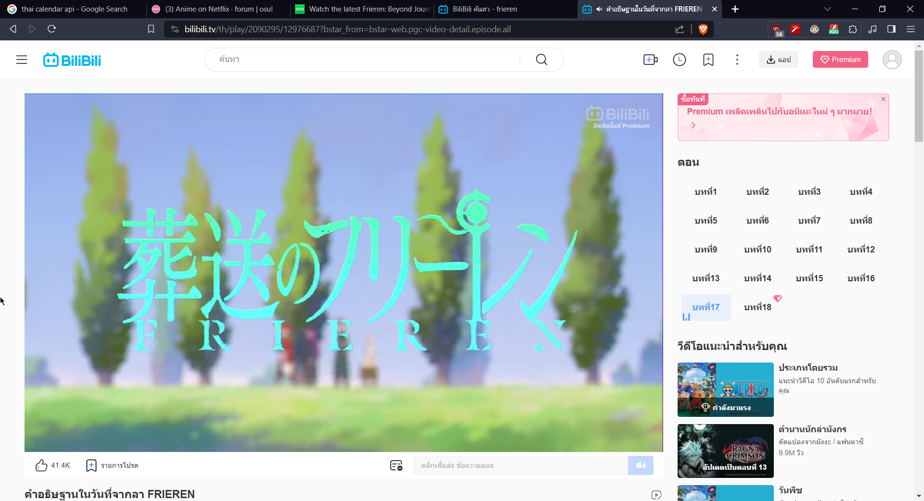Mute audio on the playing tab

pyautogui.click(x=599, y=9)
